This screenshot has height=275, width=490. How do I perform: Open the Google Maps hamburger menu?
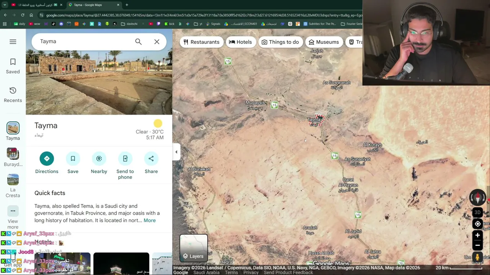pos(13,42)
